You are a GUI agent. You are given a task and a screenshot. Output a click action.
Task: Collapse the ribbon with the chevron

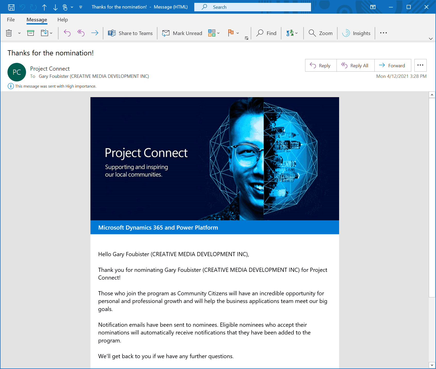point(431,39)
